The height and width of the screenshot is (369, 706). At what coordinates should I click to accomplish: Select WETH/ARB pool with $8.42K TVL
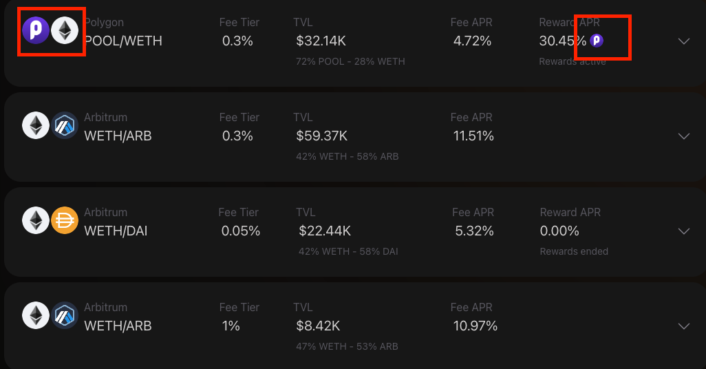(118, 326)
